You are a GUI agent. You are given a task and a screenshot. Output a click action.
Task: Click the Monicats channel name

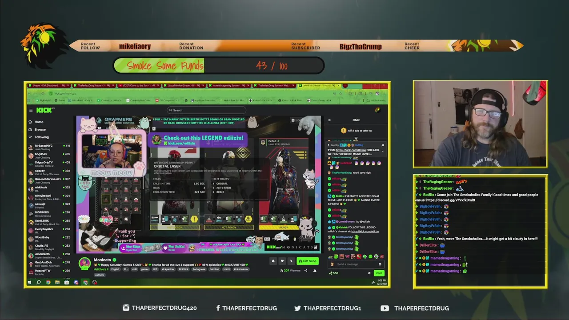tap(102, 260)
